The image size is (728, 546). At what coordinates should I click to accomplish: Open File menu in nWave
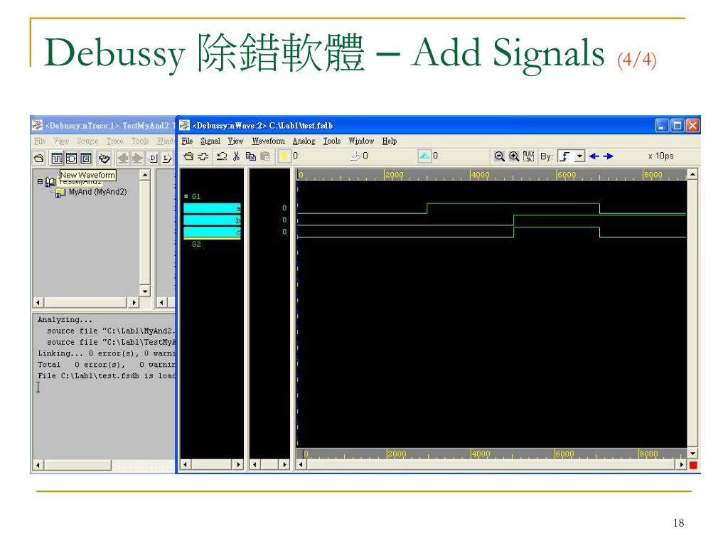(x=187, y=141)
